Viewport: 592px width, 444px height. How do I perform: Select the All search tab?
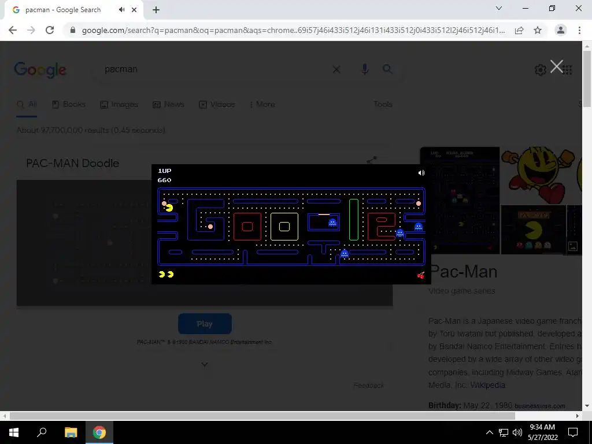click(x=27, y=104)
